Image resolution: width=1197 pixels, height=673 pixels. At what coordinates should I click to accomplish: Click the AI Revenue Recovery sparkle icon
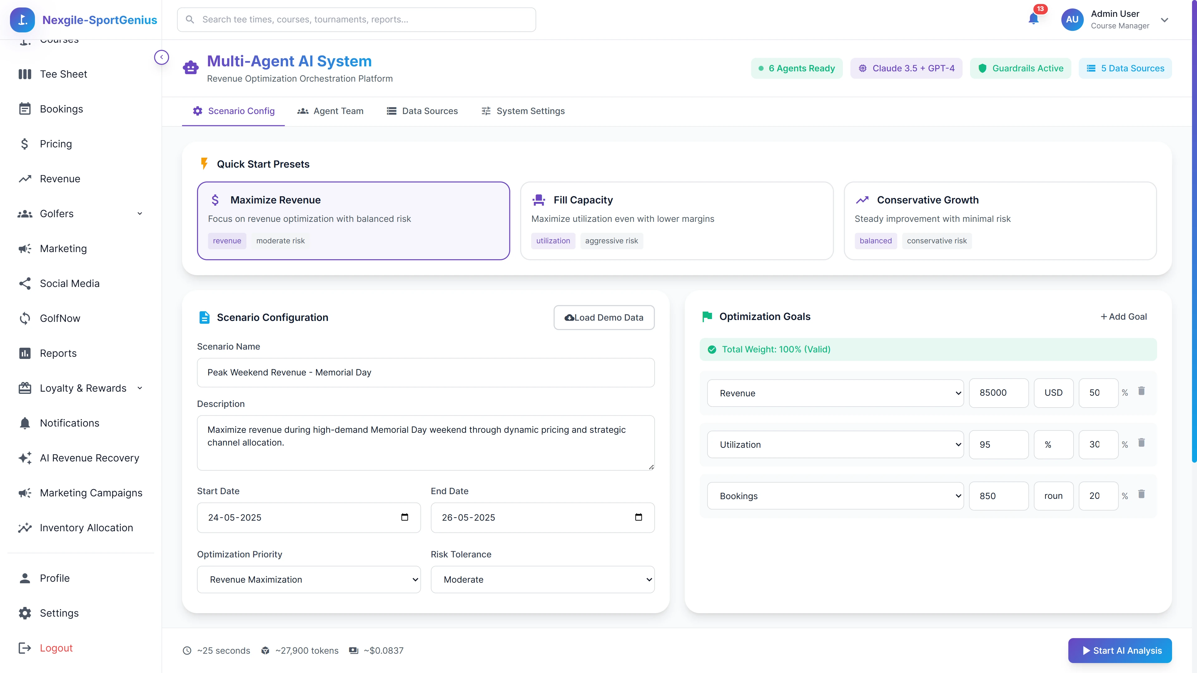pos(25,458)
